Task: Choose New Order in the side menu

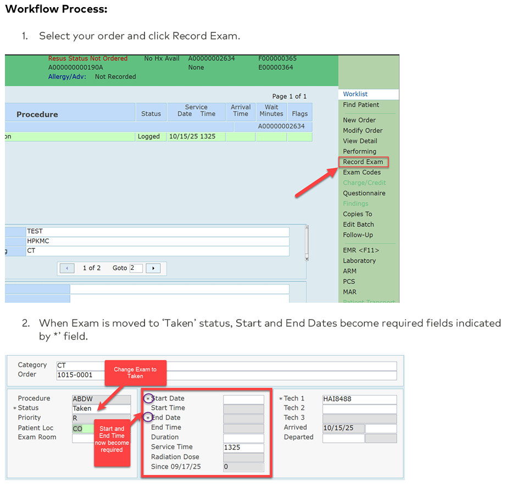Action: 359,120
